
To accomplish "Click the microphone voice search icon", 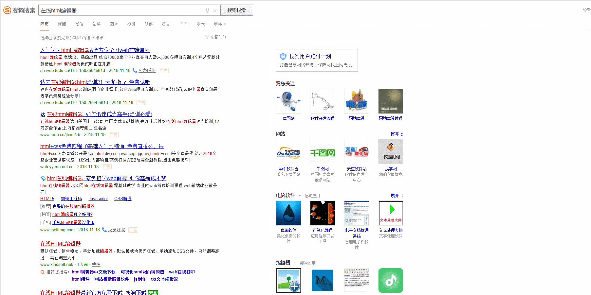I will pos(207,10).
